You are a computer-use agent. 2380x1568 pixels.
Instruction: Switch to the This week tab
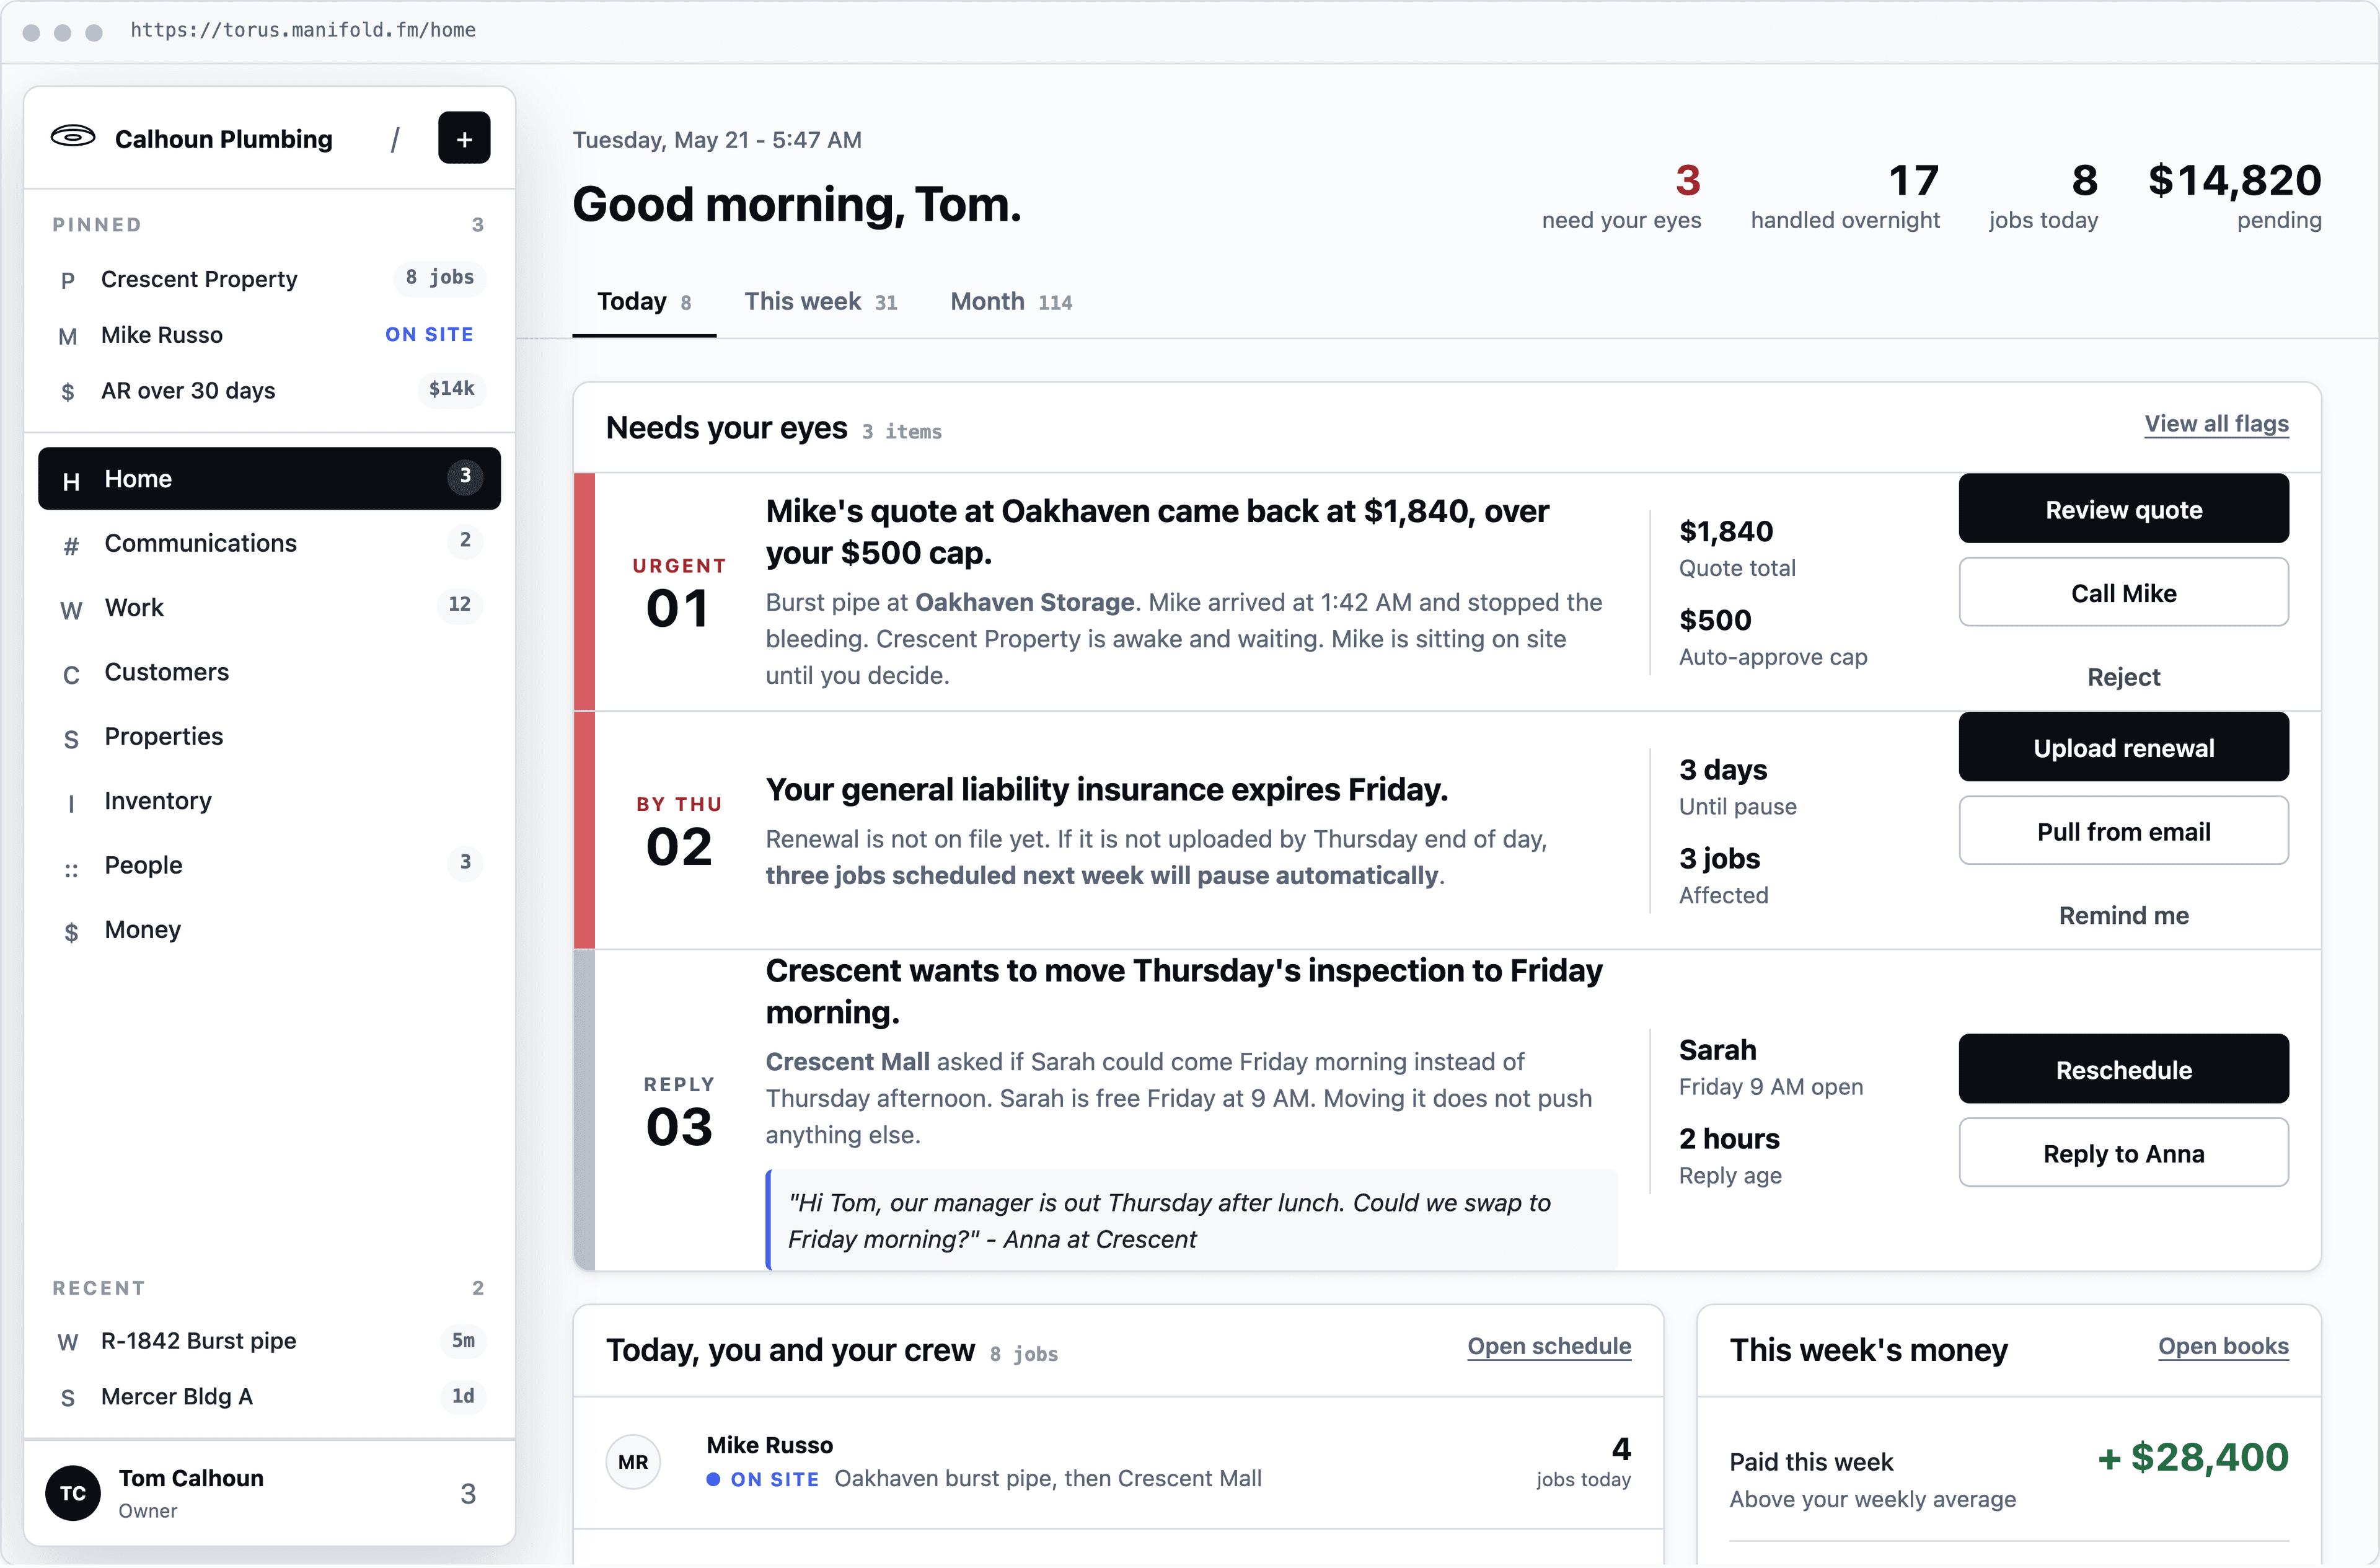coord(820,301)
